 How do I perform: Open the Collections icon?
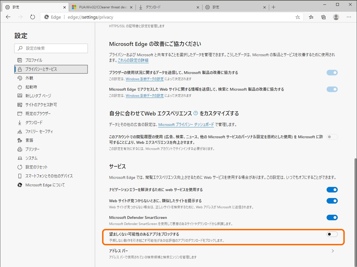click(x=323, y=17)
